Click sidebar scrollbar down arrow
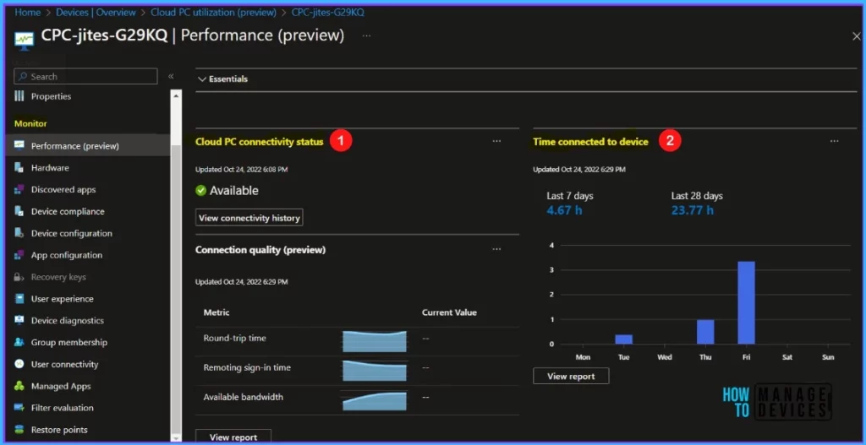 (176, 437)
